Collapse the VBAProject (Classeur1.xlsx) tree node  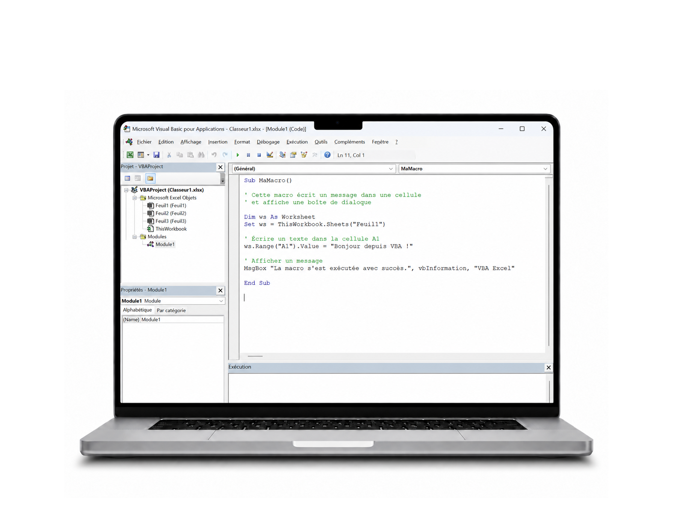(x=127, y=190)
